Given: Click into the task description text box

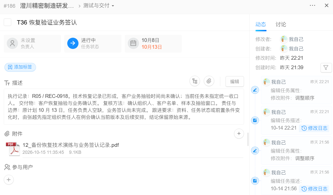Looking at the screenshot, I should pyautogui.click(x=124, y=107).
